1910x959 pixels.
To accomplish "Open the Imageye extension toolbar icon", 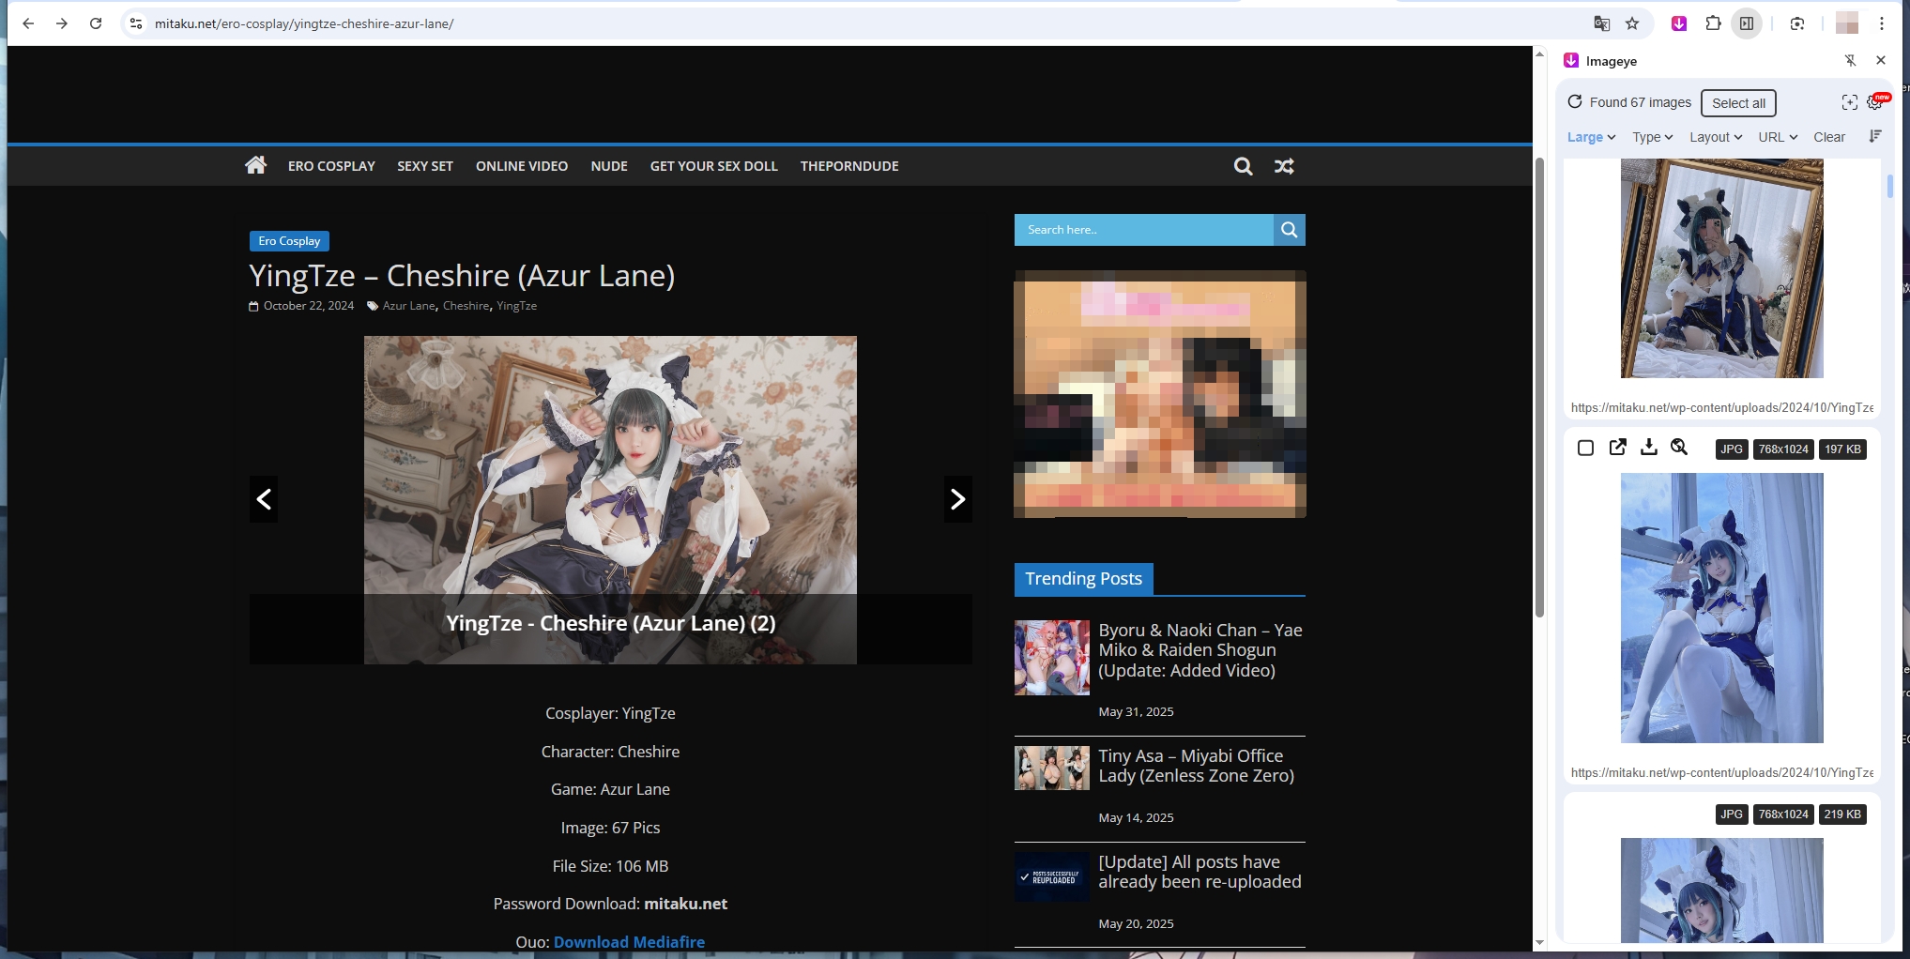I will tap(1679, 23).
